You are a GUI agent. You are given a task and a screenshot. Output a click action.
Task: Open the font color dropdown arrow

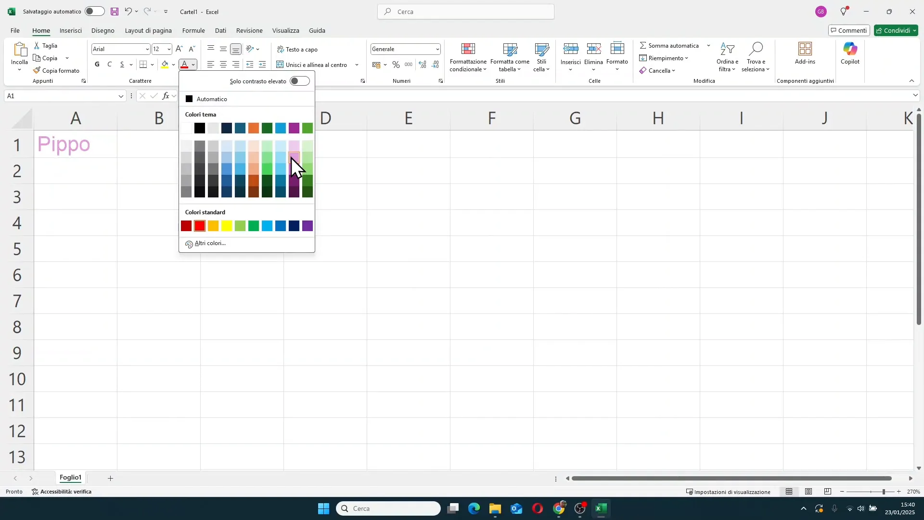pos(193,65)
